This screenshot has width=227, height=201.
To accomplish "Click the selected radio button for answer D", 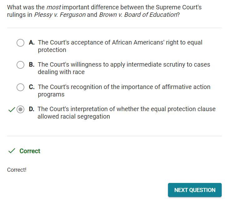I will (x=20, y=109).
